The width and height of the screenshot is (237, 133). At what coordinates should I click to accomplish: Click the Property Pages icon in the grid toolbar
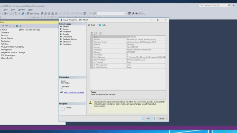click(100, 33)
